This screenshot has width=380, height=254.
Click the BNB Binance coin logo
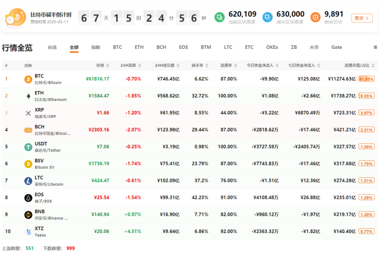tap(28, 214)
